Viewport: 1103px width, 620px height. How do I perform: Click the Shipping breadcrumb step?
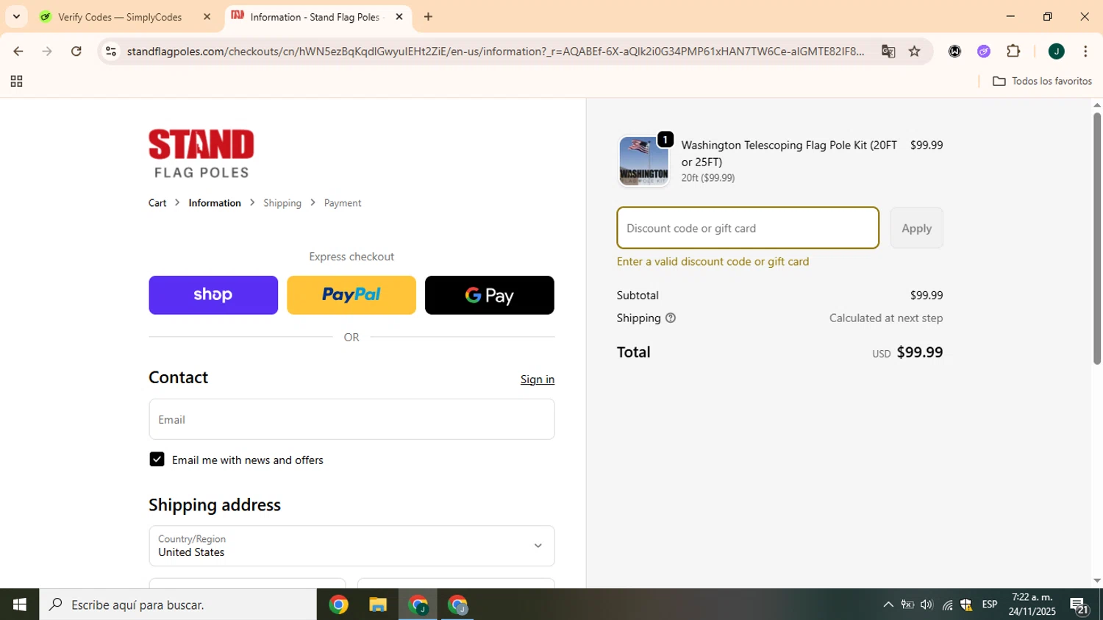[282, 203]
